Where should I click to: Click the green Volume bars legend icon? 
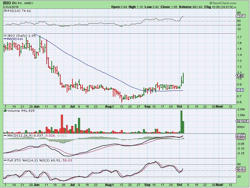[x=5, y=110]
